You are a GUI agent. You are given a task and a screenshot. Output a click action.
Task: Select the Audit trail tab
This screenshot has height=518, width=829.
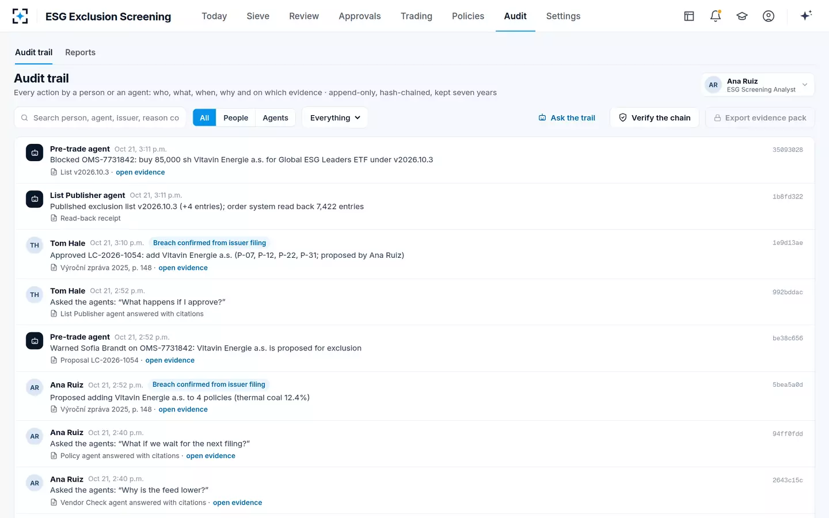pos(33,52)
